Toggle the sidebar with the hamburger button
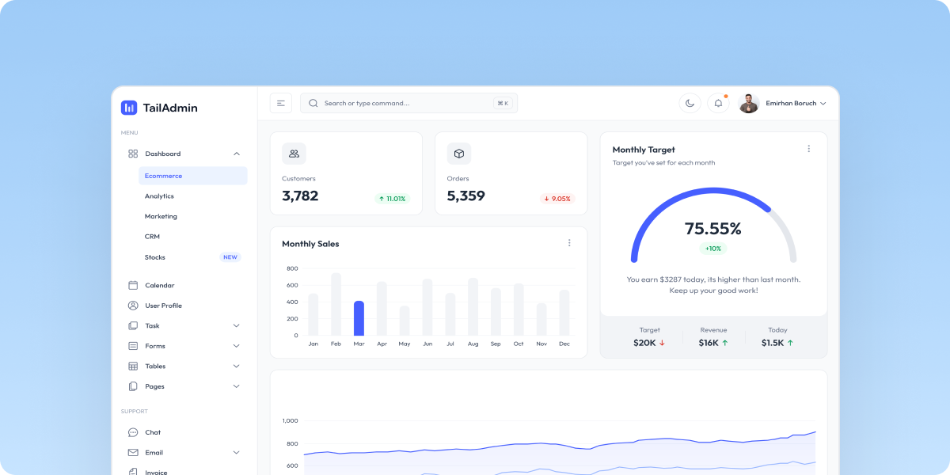Viewport: 950px width, 475px height. click(280, 103)
